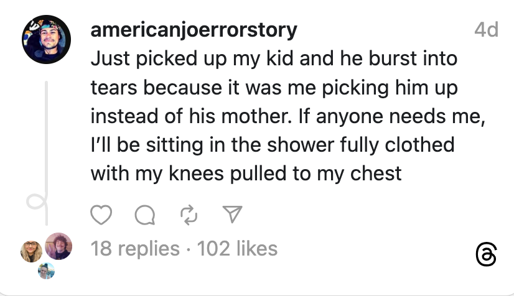Click the Threads logo icon
The height and width of the screenshot is (296, 514).
[x=485, y=255]
